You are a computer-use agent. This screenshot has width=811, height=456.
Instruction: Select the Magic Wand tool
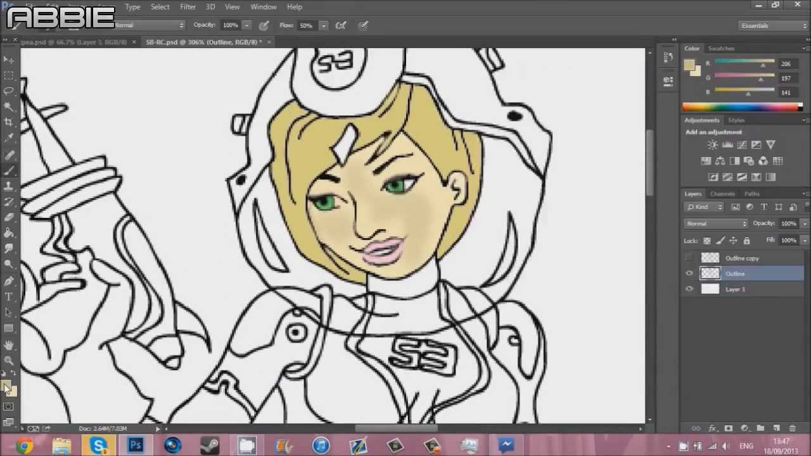click(9, 107)
